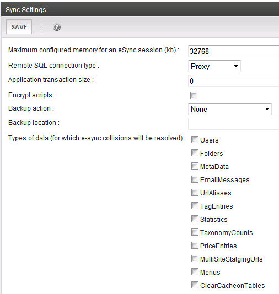Toggle the Encrypt scripts checkbox
Image resolution: width=279 pixels, height=294 pixels.
point(194,95)
